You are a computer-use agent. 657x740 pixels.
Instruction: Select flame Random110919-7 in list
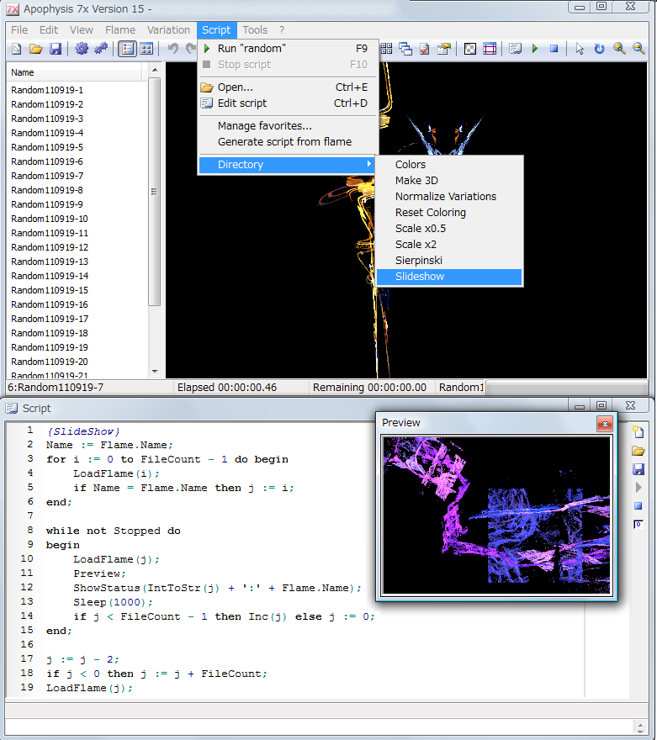coord(47,176)
